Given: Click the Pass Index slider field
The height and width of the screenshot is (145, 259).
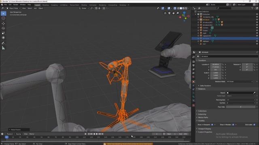Looking at the screenshot, I should (241, 107).
